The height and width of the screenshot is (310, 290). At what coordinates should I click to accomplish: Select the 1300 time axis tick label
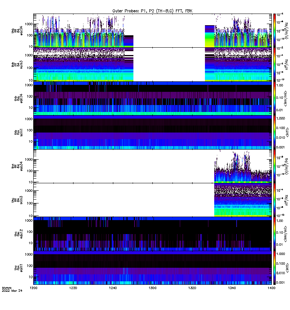(x=152, y=288)
